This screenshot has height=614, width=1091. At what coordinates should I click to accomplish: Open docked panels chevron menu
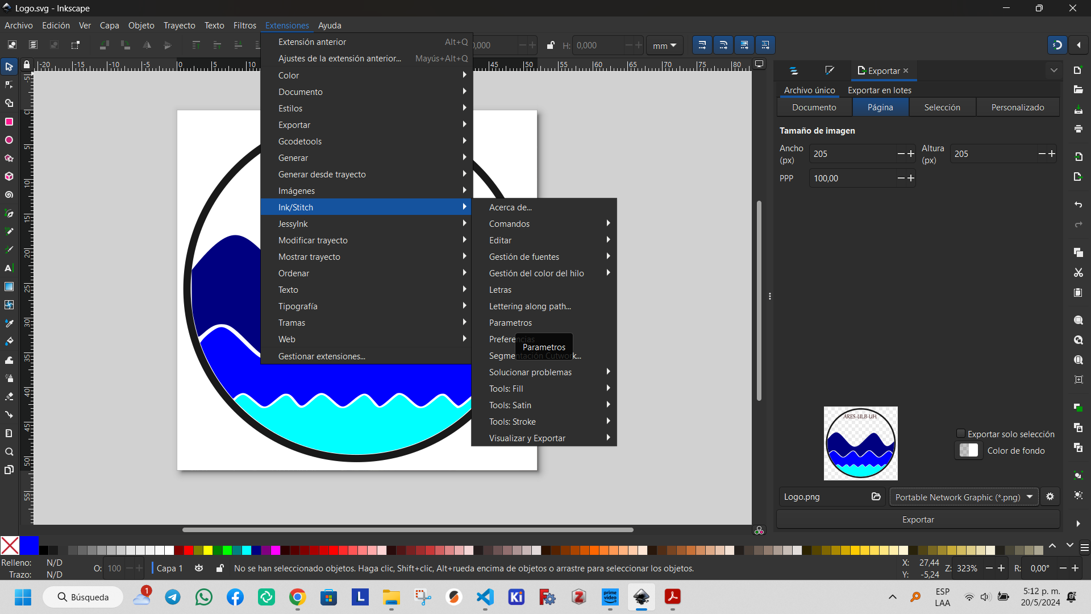point(1054,70)
